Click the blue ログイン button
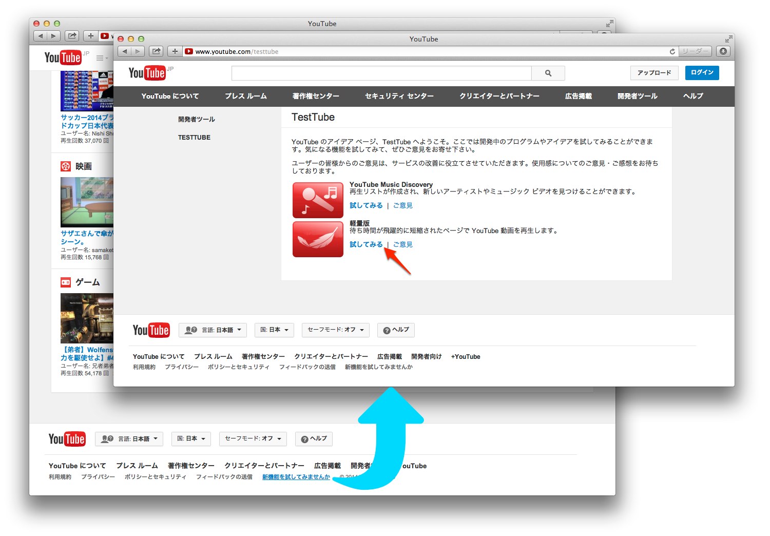 [702, 73]
